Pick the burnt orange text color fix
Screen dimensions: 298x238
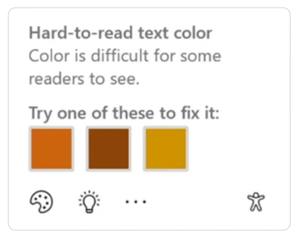[52, 149]
